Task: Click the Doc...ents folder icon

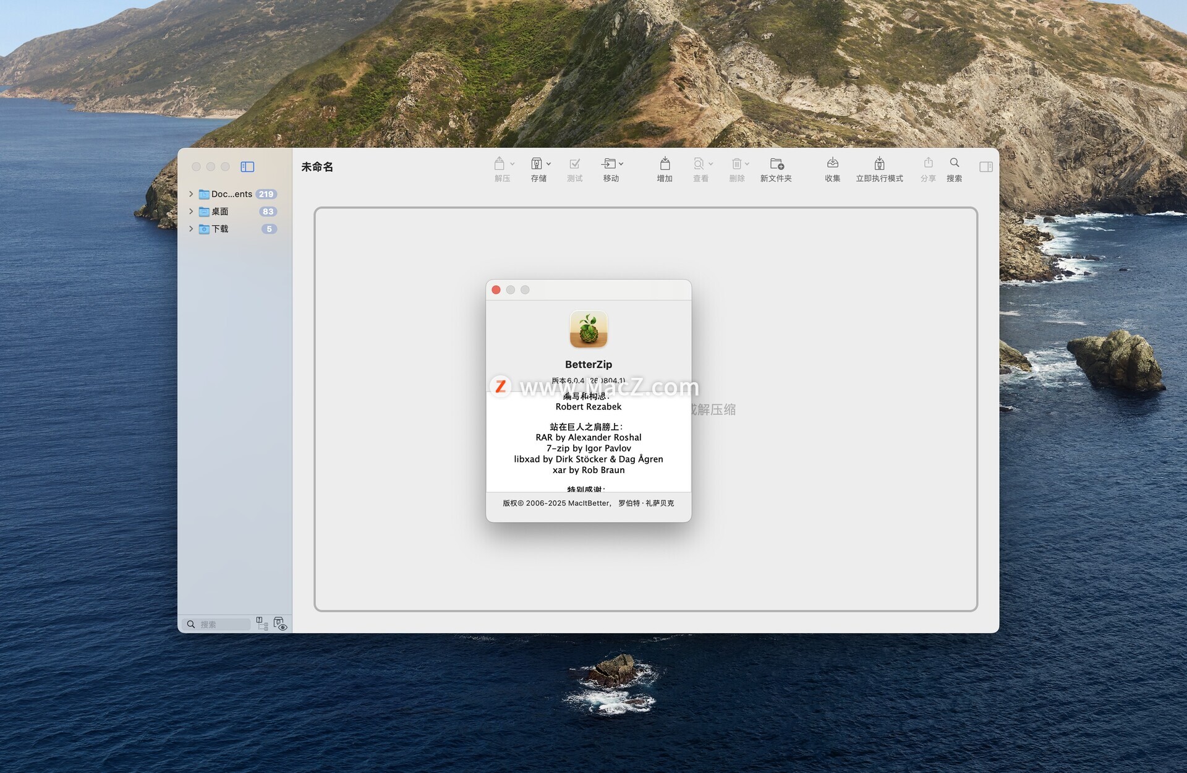Action: click(x=204, y=194)
